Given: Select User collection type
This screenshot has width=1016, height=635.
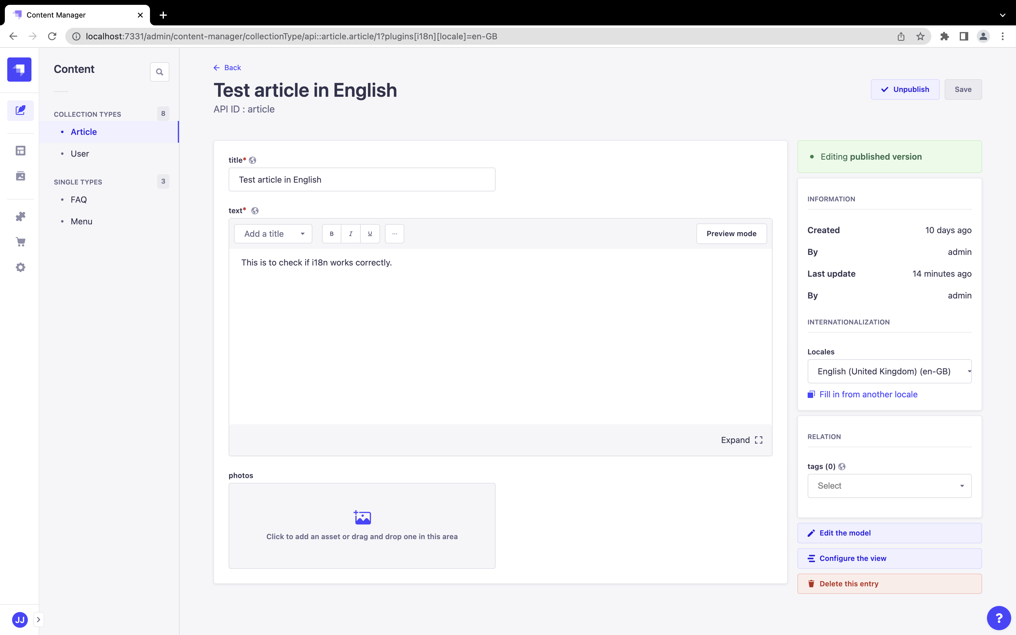Looking at the screenshot, I should 80,154.
